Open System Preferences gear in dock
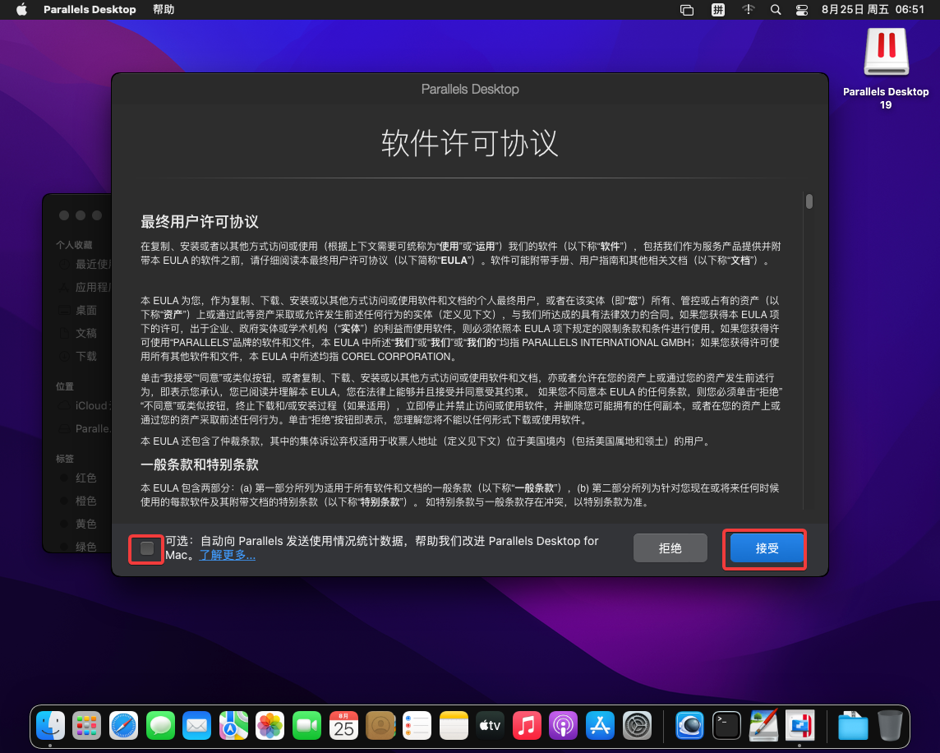Screen dimensions: 940x753 click(x=638, y=726)
